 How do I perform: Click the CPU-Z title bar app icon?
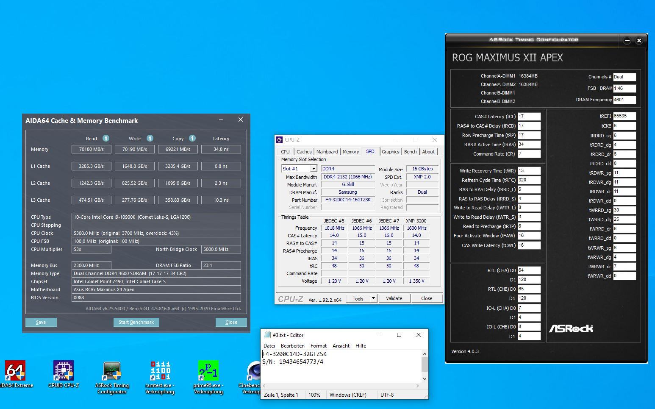[279, 139]
